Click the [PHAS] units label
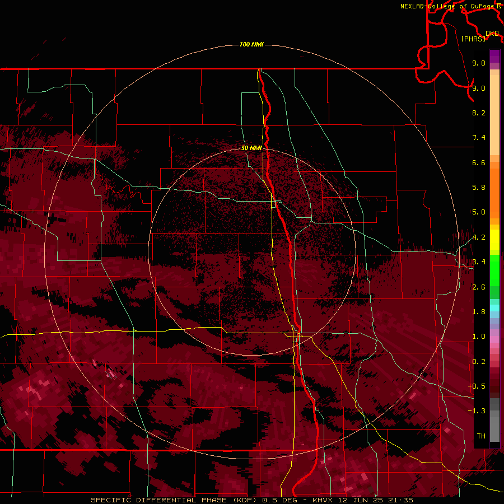Image resolution: width=504 pixels, height=504 pixels. point(473,39)
